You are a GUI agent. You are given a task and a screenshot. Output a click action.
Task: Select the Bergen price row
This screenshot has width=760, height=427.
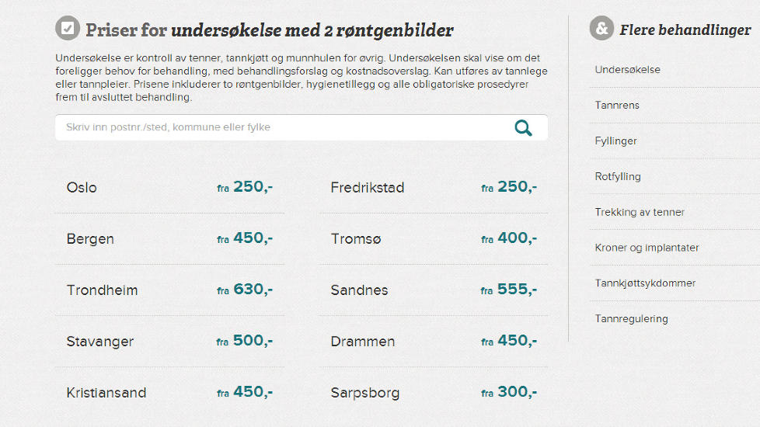[169, 238]
